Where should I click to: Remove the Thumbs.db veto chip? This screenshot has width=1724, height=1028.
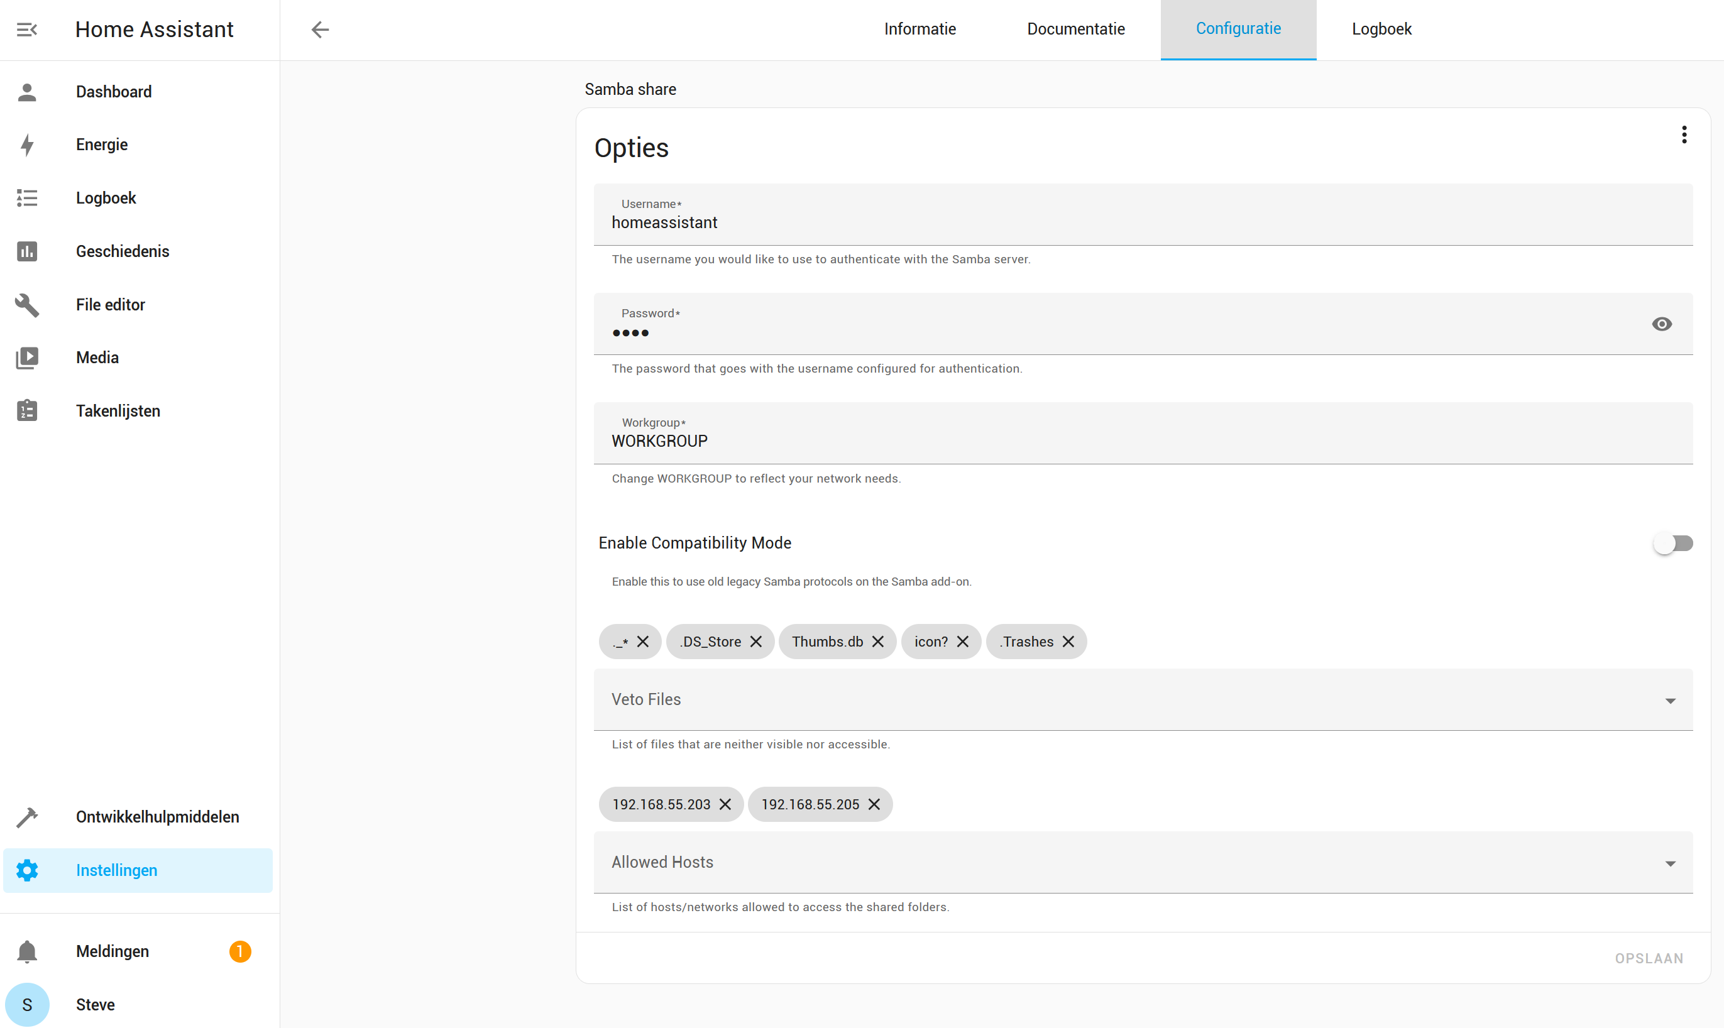(x=878, y=642)
